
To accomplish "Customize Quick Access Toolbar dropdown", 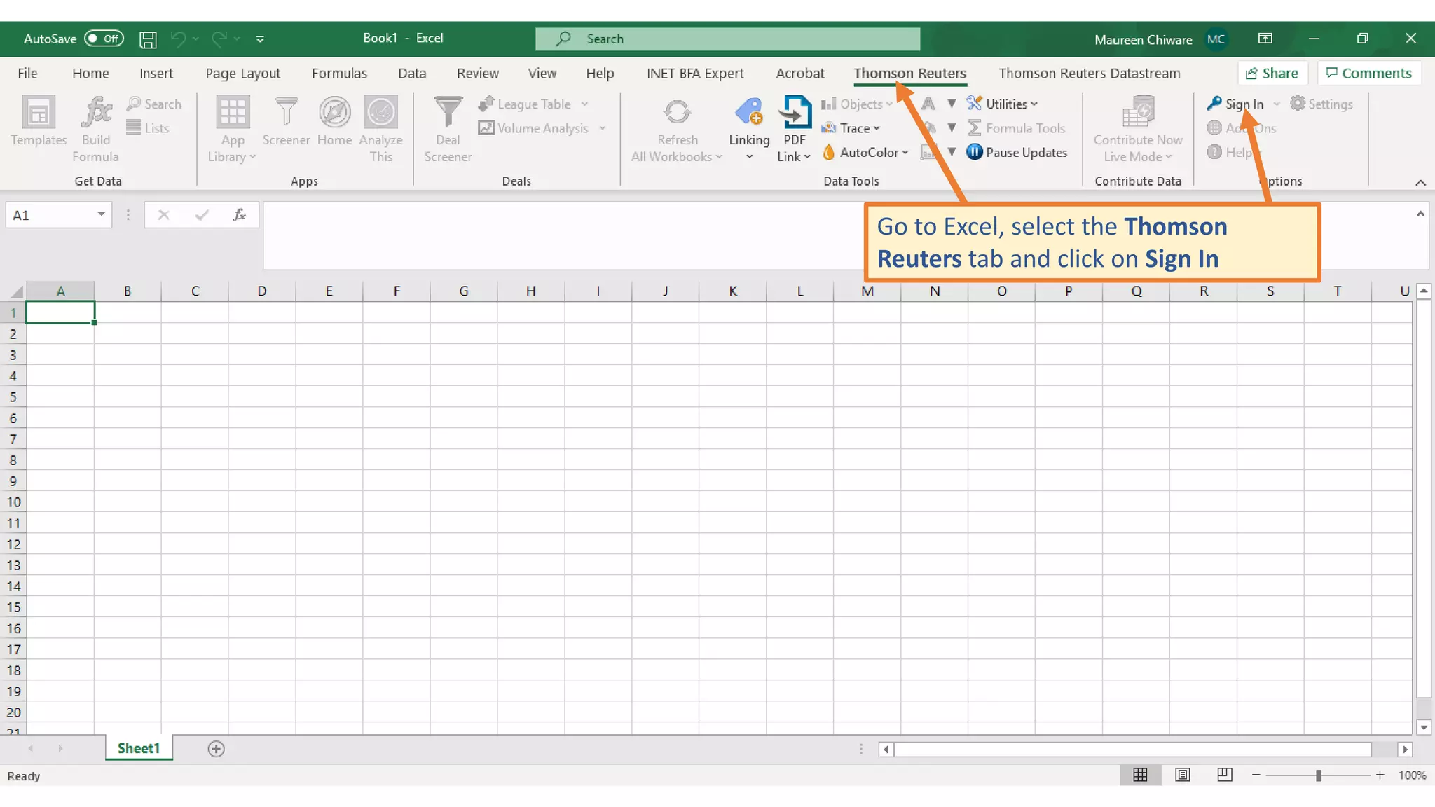I will pyautogui.click(x=260, y=39).
